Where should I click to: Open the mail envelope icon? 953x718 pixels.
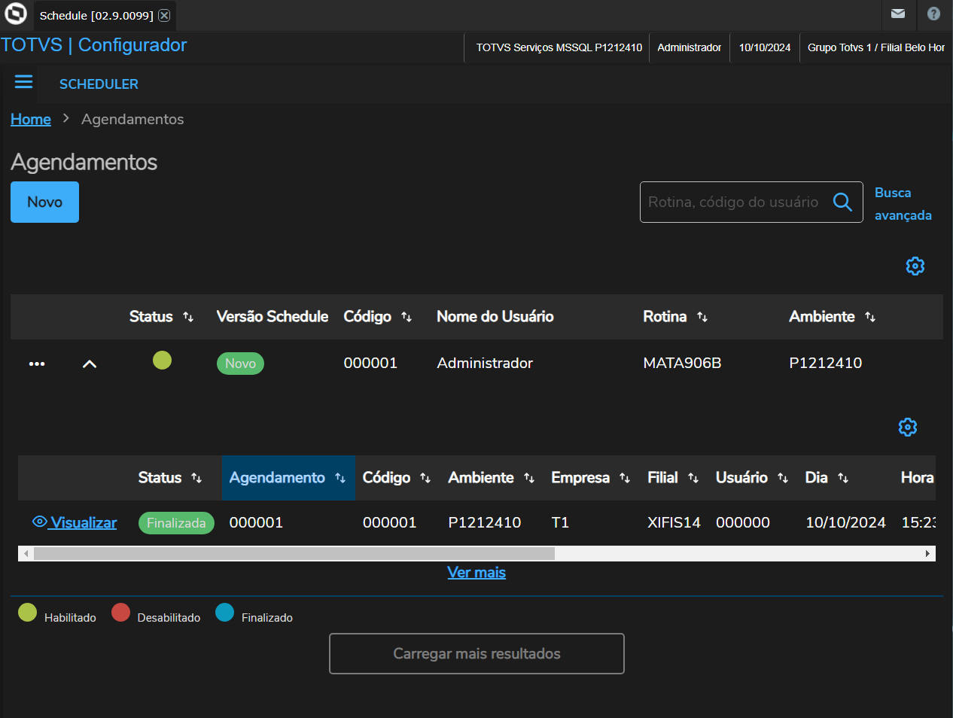coord(898,14)
